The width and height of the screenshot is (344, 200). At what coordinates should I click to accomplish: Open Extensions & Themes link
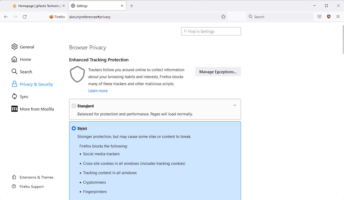tap(36, 177)
